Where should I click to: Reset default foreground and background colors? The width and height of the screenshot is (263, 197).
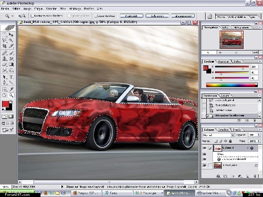pos(3,110)
